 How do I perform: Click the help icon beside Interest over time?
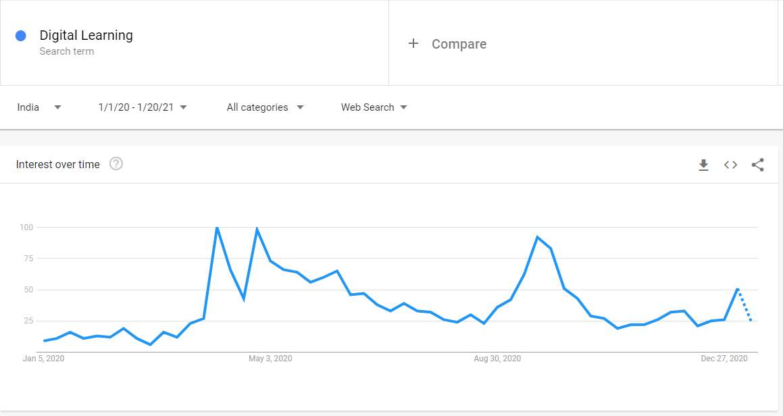pos(116,164)
